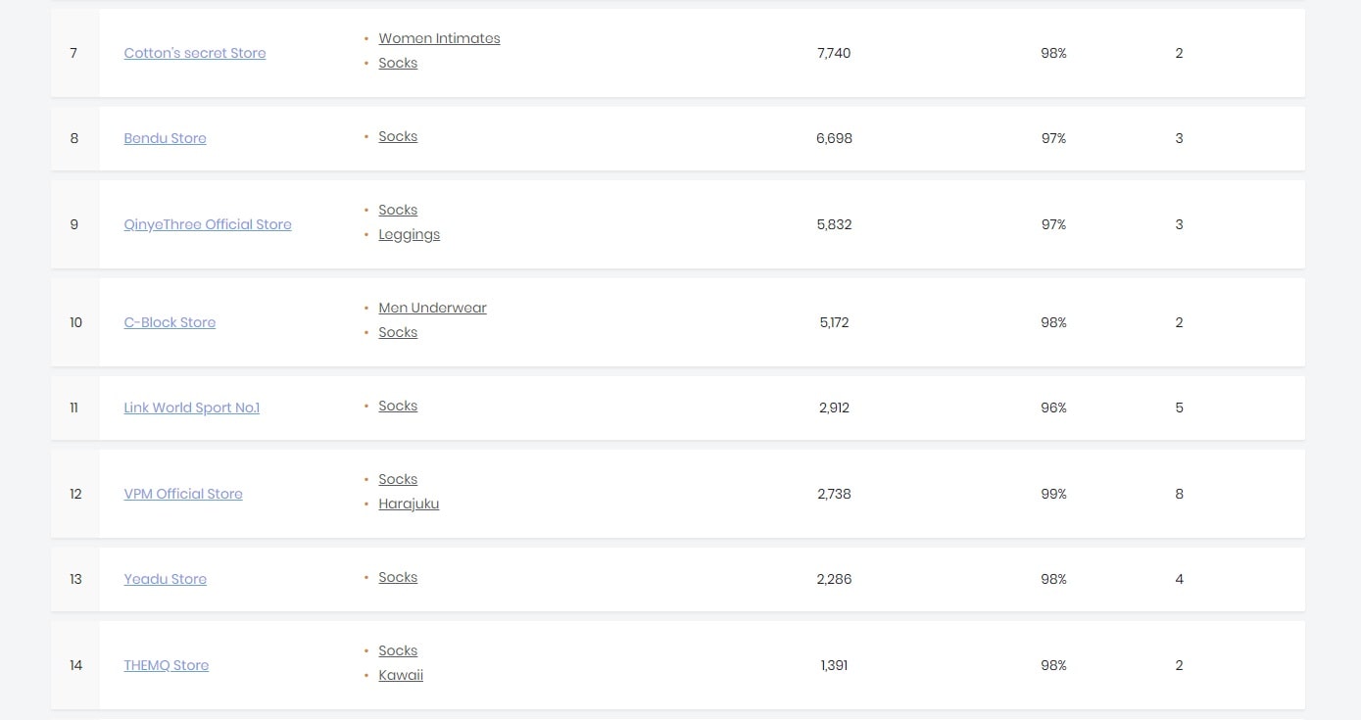Image resolution: width=1361 pixels, height=720 pixels.
Task: Open the Harajuku category link
Action: click(409, 504)
